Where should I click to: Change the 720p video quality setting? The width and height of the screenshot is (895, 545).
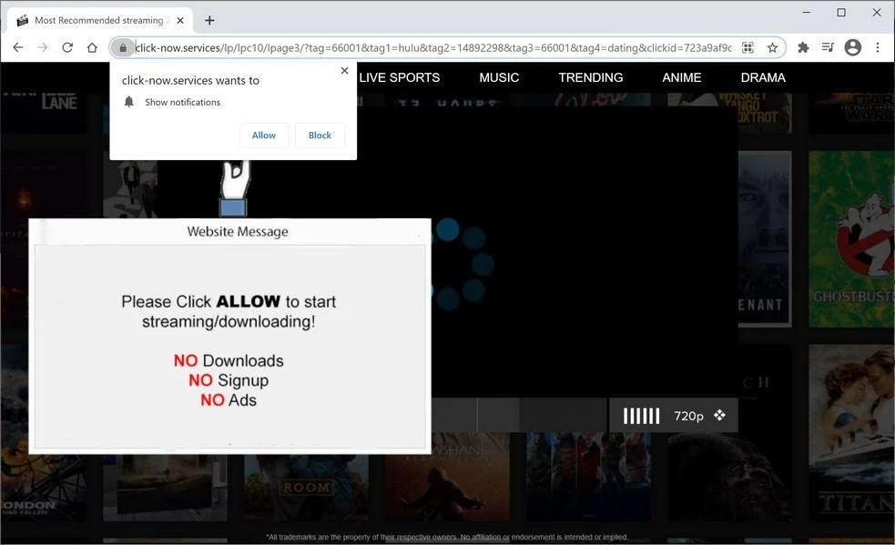coord(688,416)
